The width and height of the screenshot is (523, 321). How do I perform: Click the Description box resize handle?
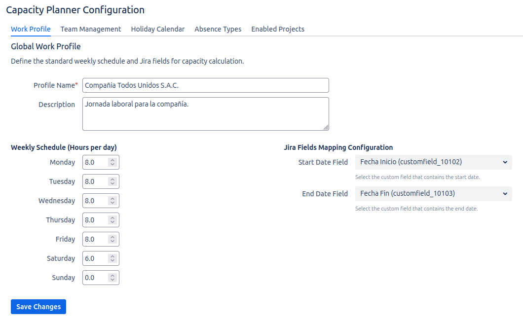point(326,127)
